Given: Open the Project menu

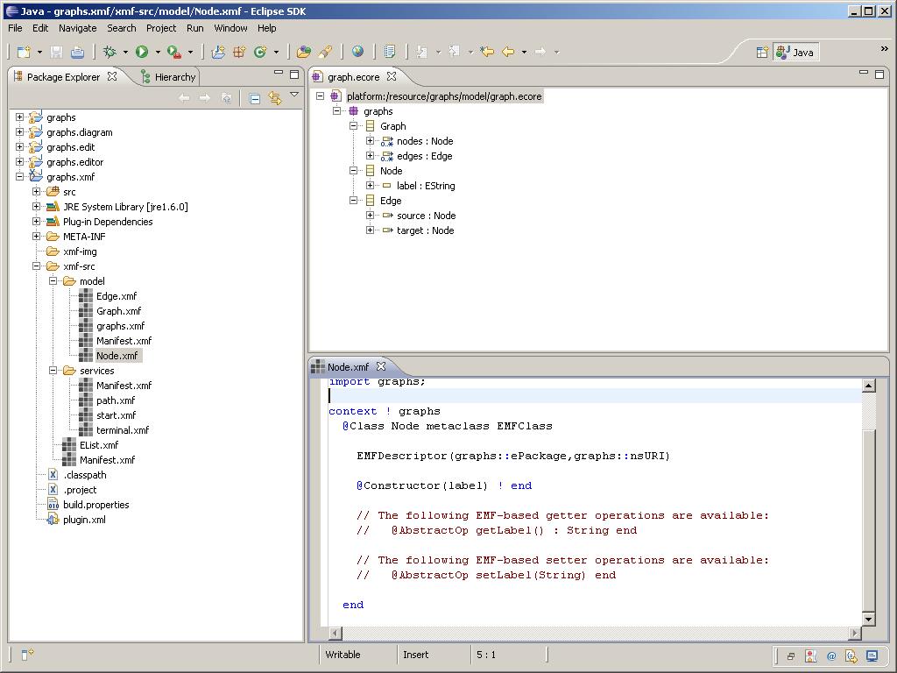Looking at the screenshot, I should 161,28.
